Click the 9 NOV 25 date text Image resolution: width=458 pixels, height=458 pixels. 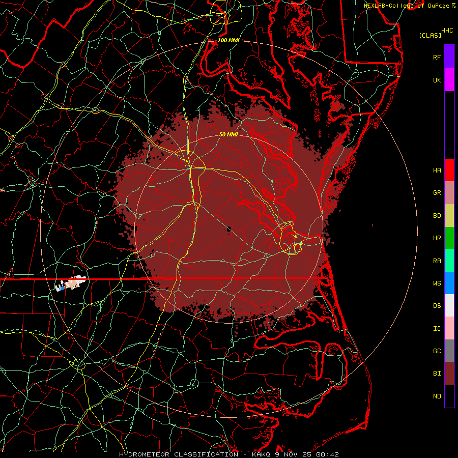(293, 454)
